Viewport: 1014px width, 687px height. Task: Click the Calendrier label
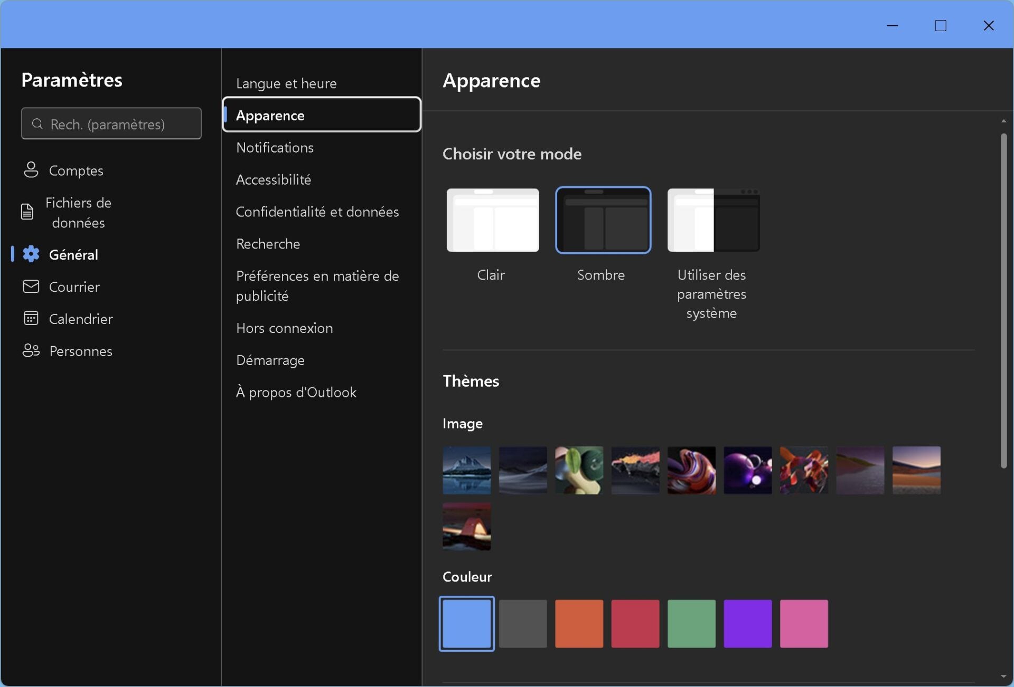(x=81, y=319)
